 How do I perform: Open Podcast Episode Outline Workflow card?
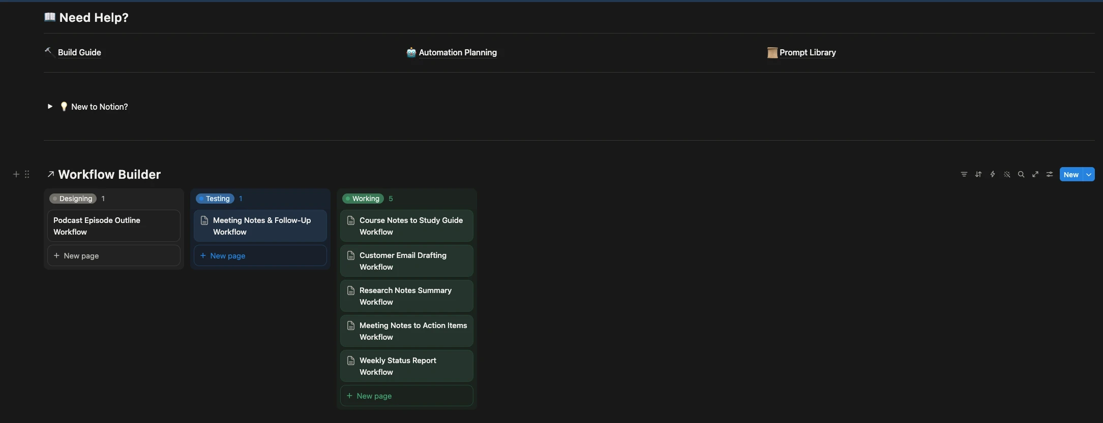[114, 226]
